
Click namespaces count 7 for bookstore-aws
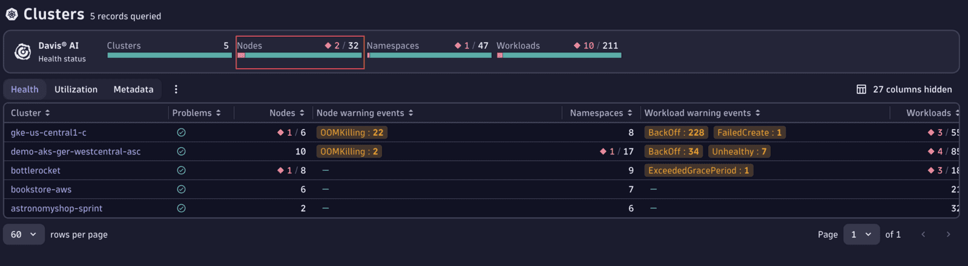point(631,189)
